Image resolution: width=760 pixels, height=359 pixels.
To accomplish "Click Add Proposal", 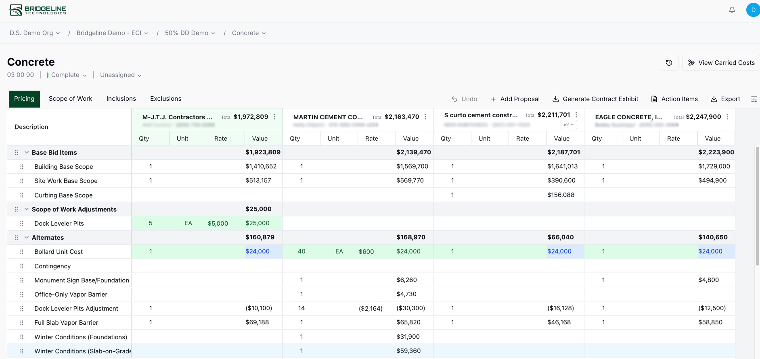I will (x=515, y=99).
